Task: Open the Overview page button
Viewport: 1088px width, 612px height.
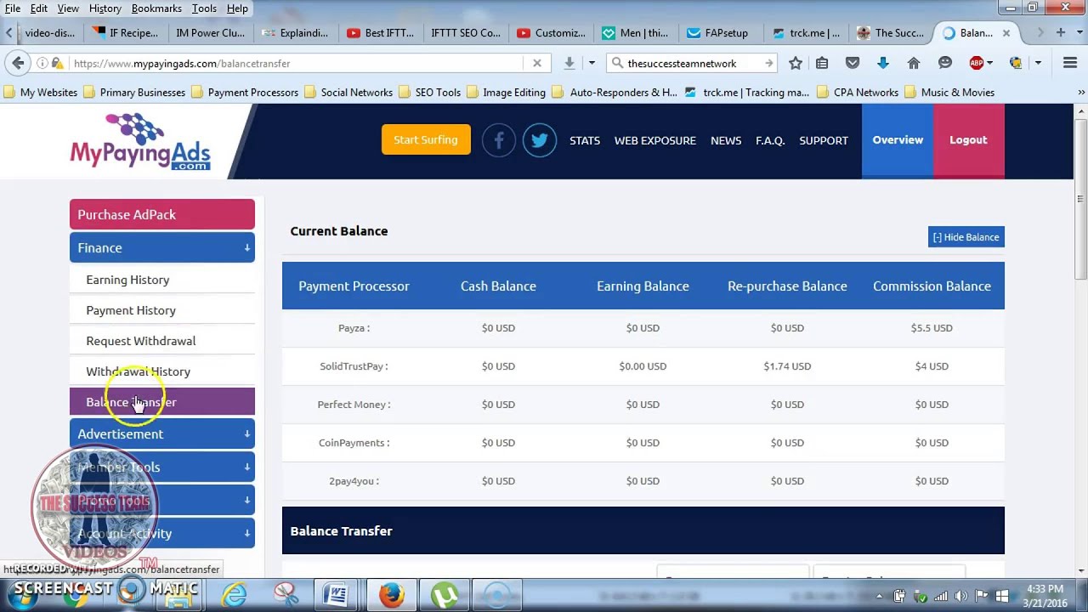Action: click(x=898, y=140)
